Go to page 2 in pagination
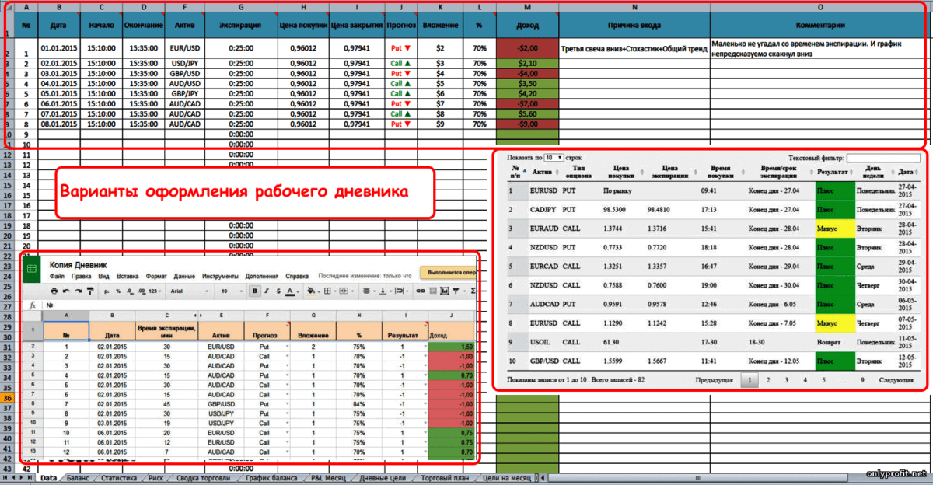 768,380
